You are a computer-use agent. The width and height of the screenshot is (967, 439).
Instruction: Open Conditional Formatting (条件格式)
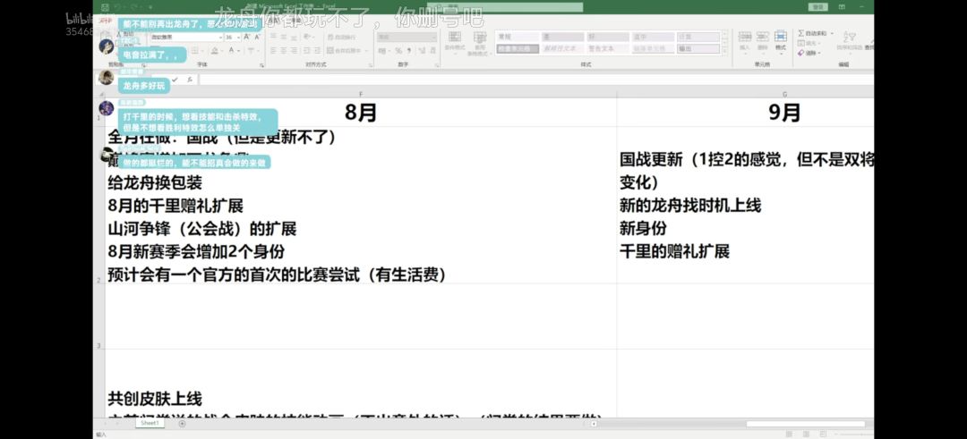[455, 42]
